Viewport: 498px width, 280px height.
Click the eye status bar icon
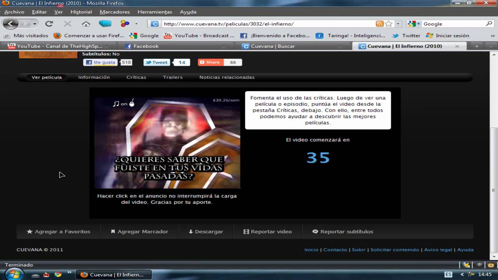[x=479, y=265]
